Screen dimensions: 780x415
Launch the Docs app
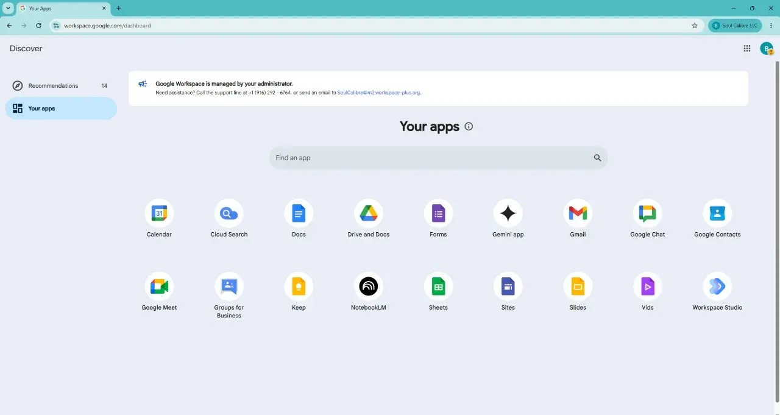point(299,219)
